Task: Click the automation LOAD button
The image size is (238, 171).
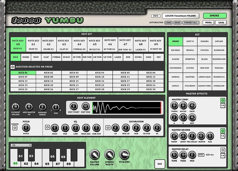Action: point(168,23)
